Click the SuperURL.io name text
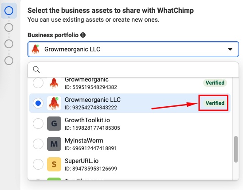Viewport: 243px width, 190px height. pos(82,161)
